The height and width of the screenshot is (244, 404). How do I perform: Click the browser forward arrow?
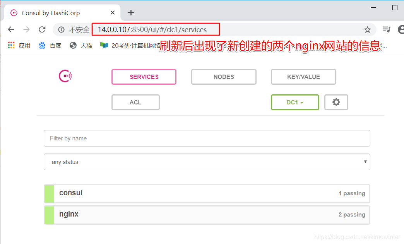click(26, 30)
